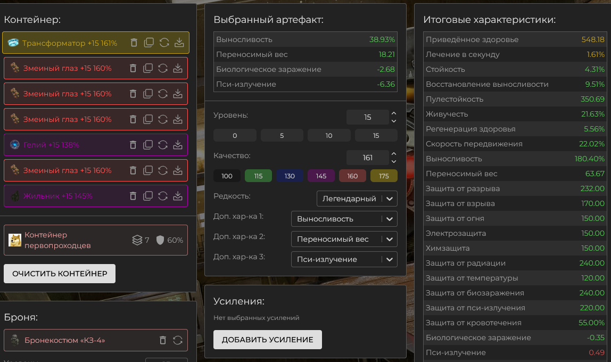Swap the Трансформатор artifact via refresh icon
This screenshot has height=362, width=611.
164,43
